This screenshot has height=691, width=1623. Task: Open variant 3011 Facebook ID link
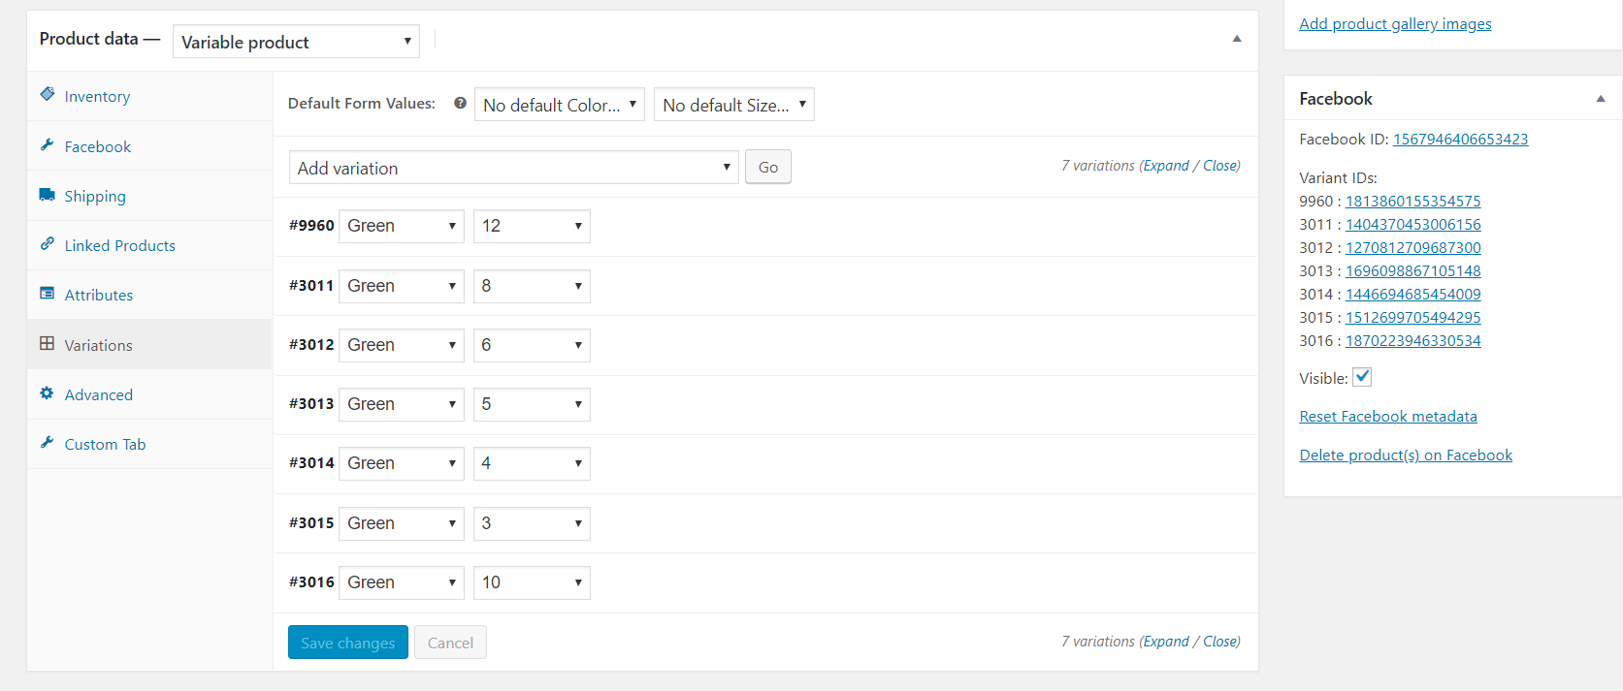click(x=1412, y=224)
